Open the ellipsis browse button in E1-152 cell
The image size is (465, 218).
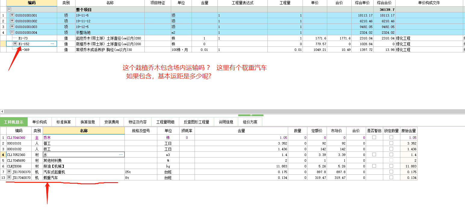pyautogui.click(x=52, y=44)
